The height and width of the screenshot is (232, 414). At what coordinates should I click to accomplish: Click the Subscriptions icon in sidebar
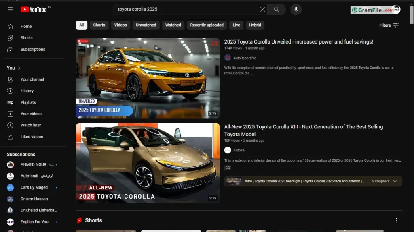tap(10, 50)
